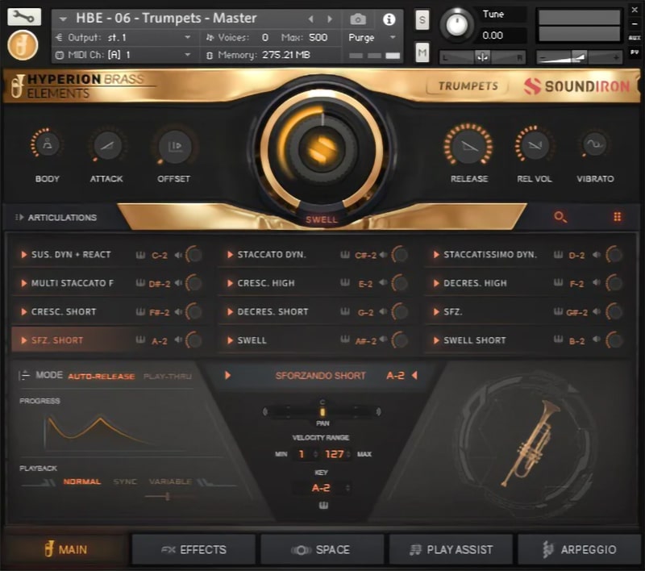Image resolution: width=645 pixels, height=571 pixels.
Task: Mute the Cresc. High articulation speaker
Action: [x=384, y=283]
